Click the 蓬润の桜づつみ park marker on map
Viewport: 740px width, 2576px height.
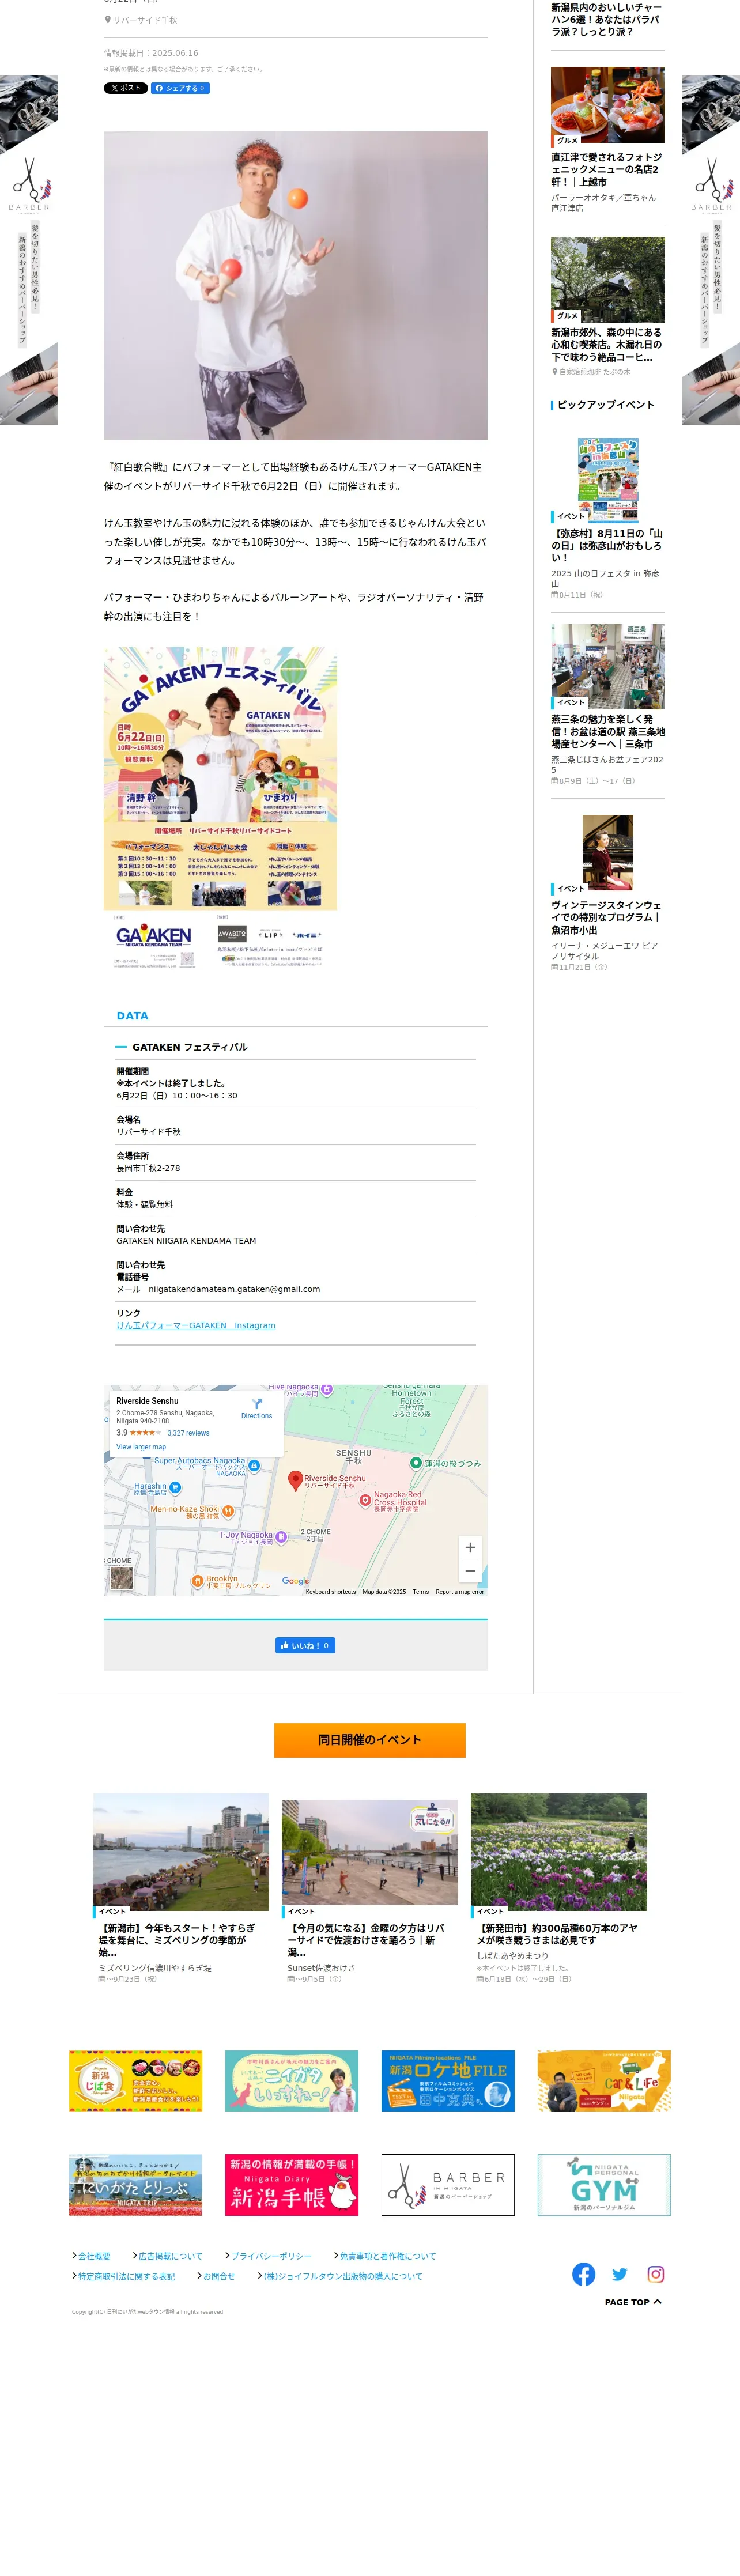pos(416,1463)
